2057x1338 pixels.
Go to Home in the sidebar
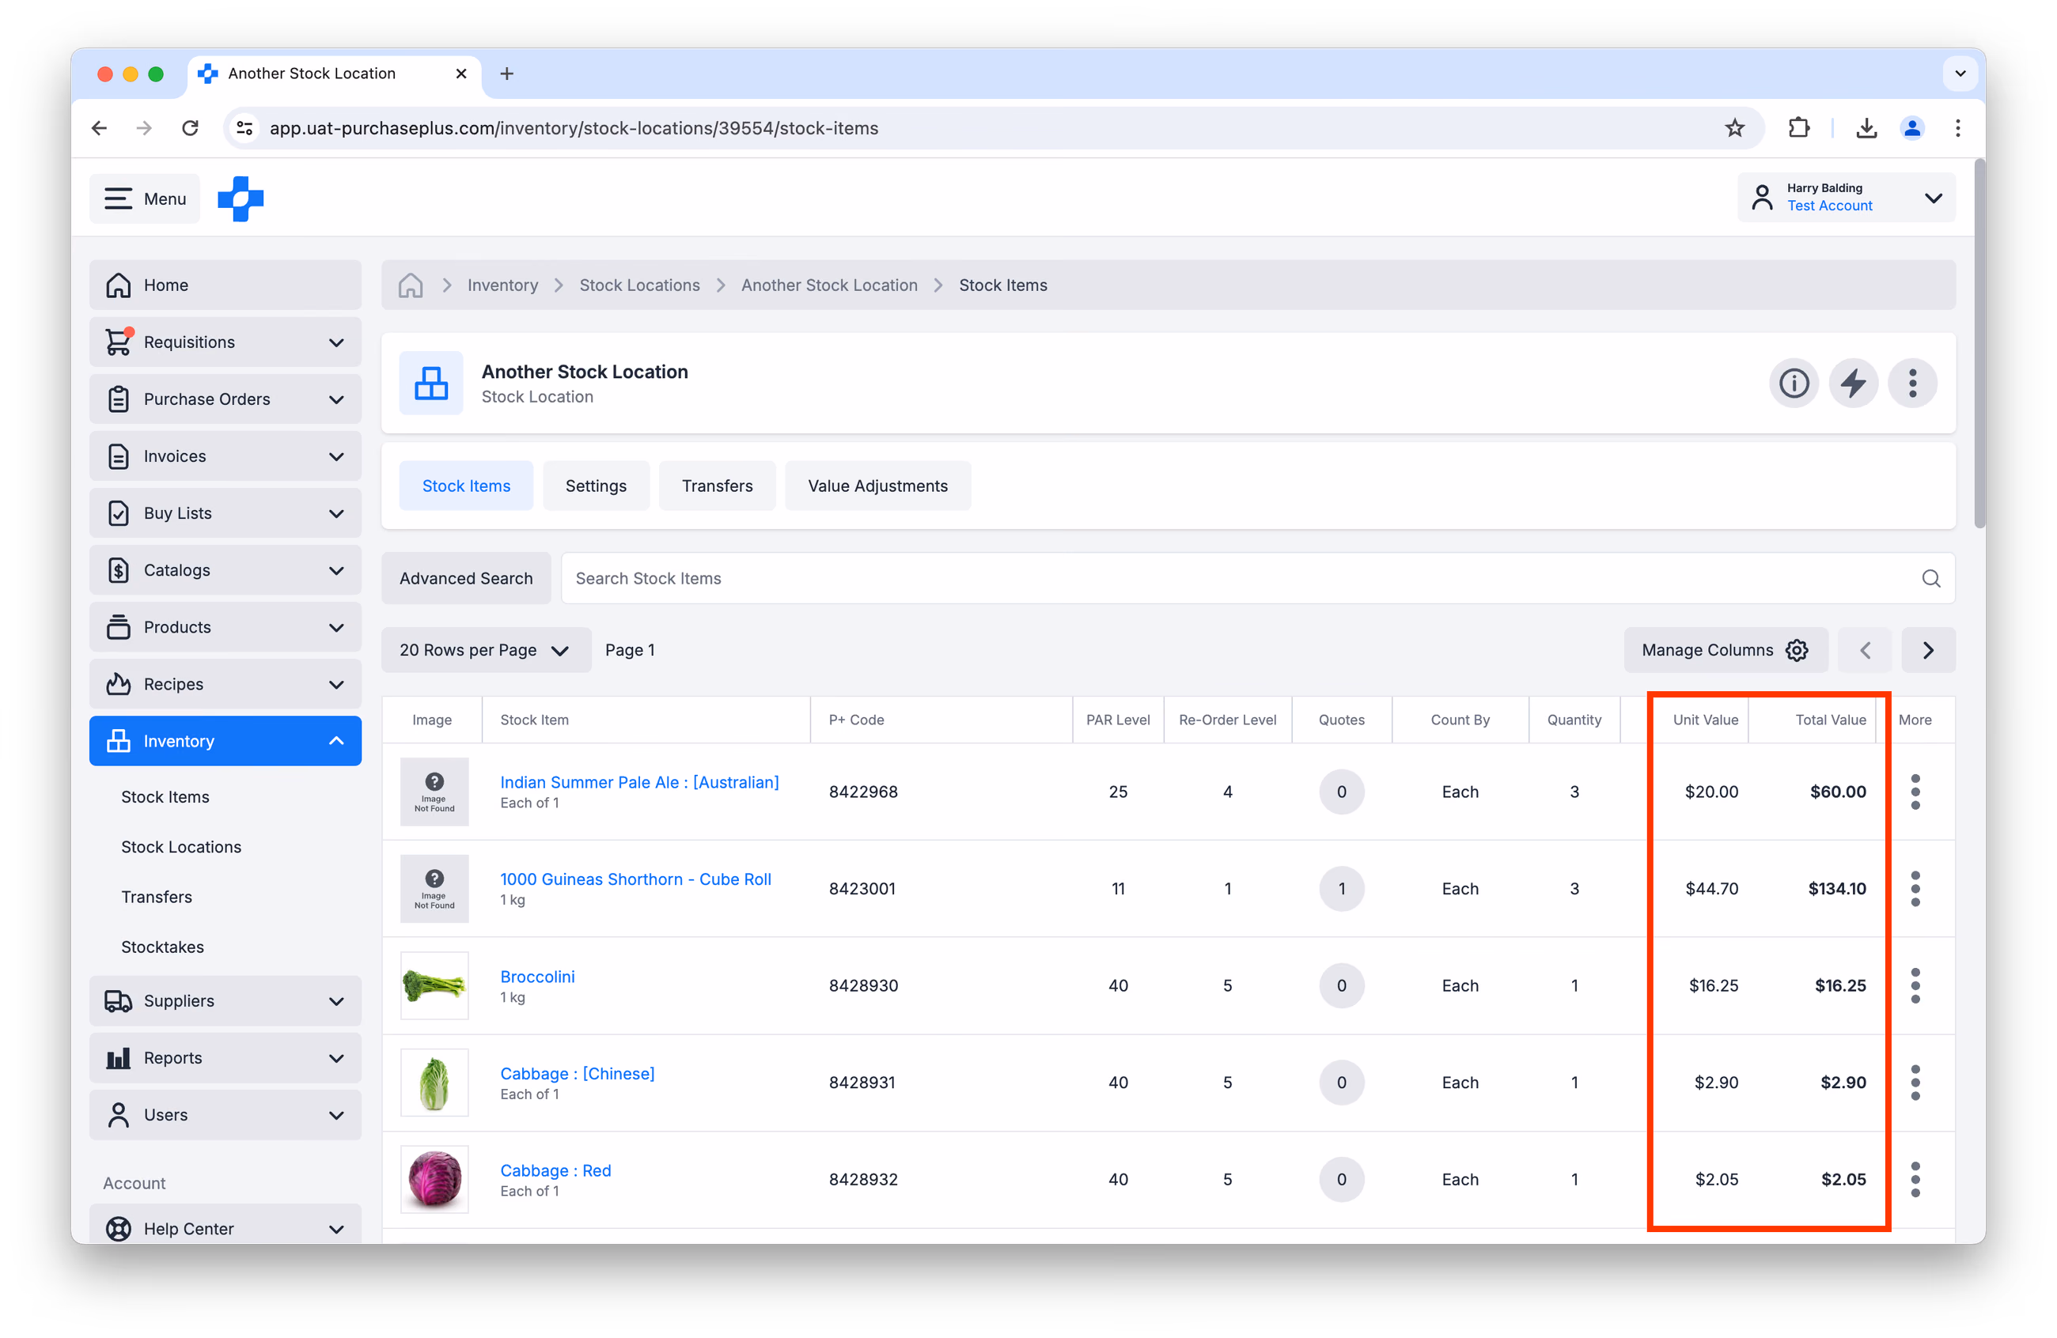tap(225, 285)
